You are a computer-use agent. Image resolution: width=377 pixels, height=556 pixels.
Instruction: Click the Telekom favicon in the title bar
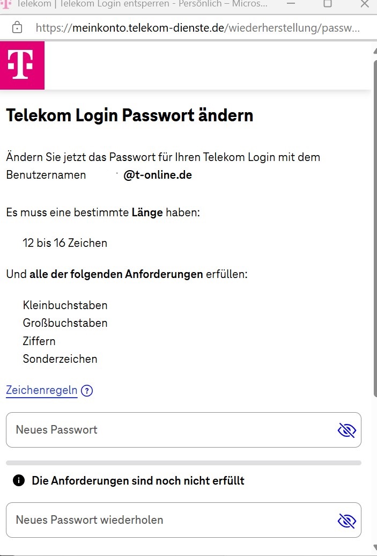(6, 4)
